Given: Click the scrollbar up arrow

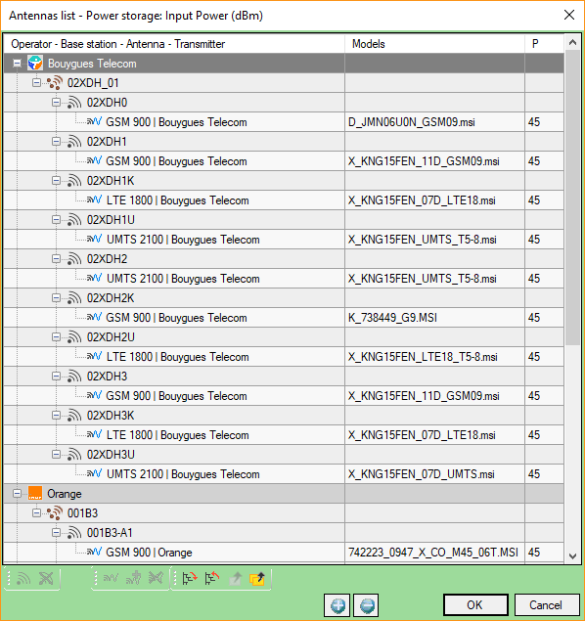Looking at the screenshot, I should pyautogui.click(x=572, y=42).
